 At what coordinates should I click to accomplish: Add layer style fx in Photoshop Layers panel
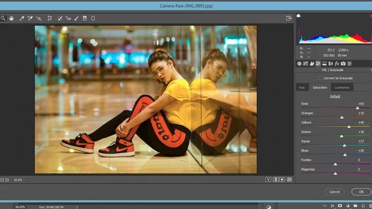click(x=332, y=206)
